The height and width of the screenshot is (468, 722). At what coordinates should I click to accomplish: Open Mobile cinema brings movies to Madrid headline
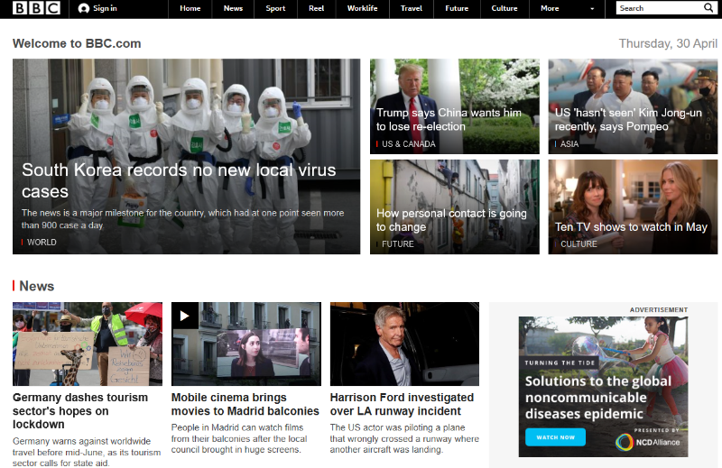245,404
